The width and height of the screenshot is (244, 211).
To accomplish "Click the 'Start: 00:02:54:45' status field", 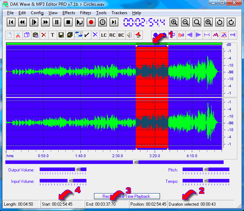I will (62, 204).
